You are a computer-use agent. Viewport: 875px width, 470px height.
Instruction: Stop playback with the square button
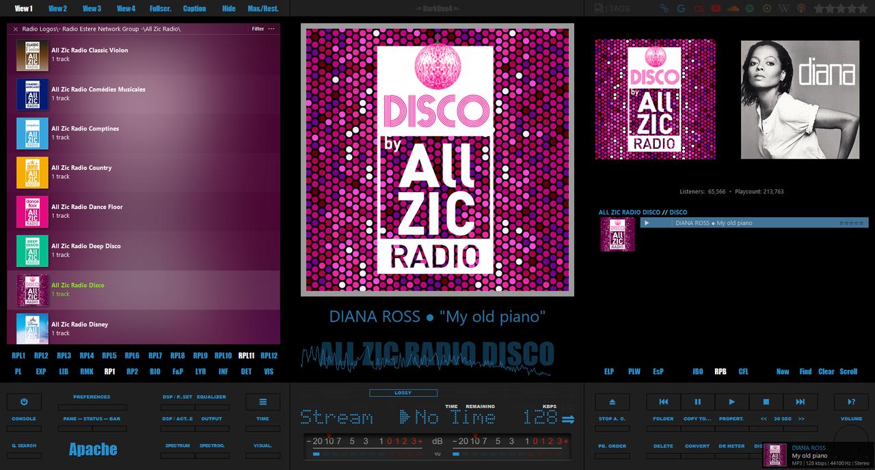click(766, 402)
